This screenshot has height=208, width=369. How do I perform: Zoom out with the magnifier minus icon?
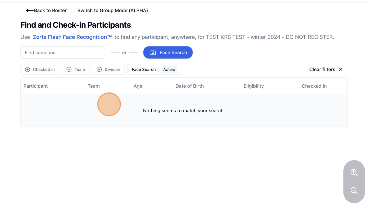click(x=354, y=191)
